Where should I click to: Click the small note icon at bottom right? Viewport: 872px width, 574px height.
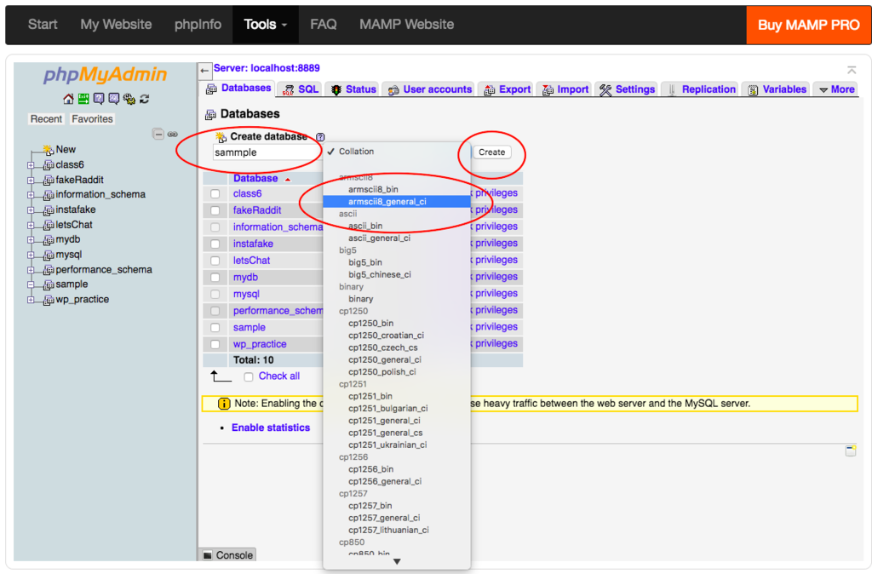(851, 451)
